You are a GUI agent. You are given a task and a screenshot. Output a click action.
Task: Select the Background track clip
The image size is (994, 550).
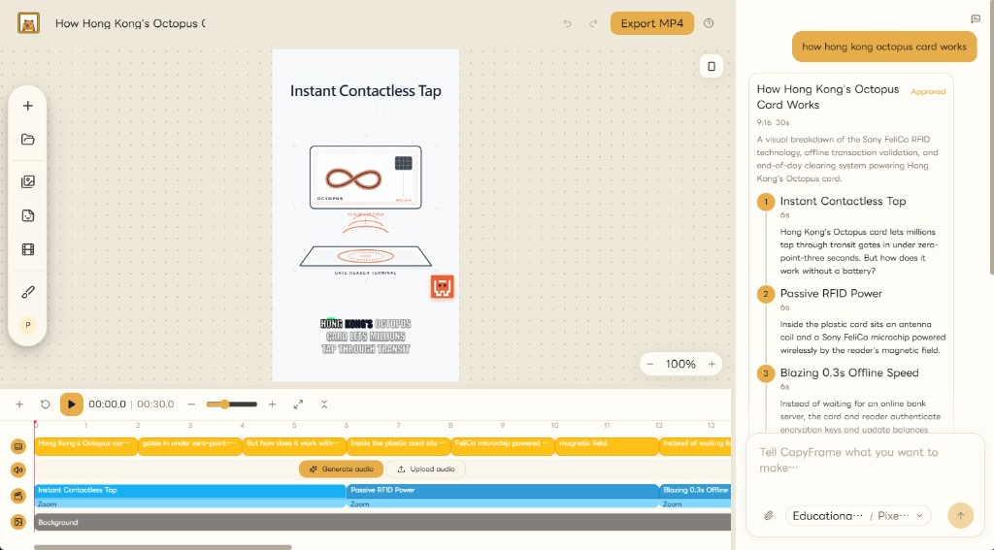click(382, 522)
